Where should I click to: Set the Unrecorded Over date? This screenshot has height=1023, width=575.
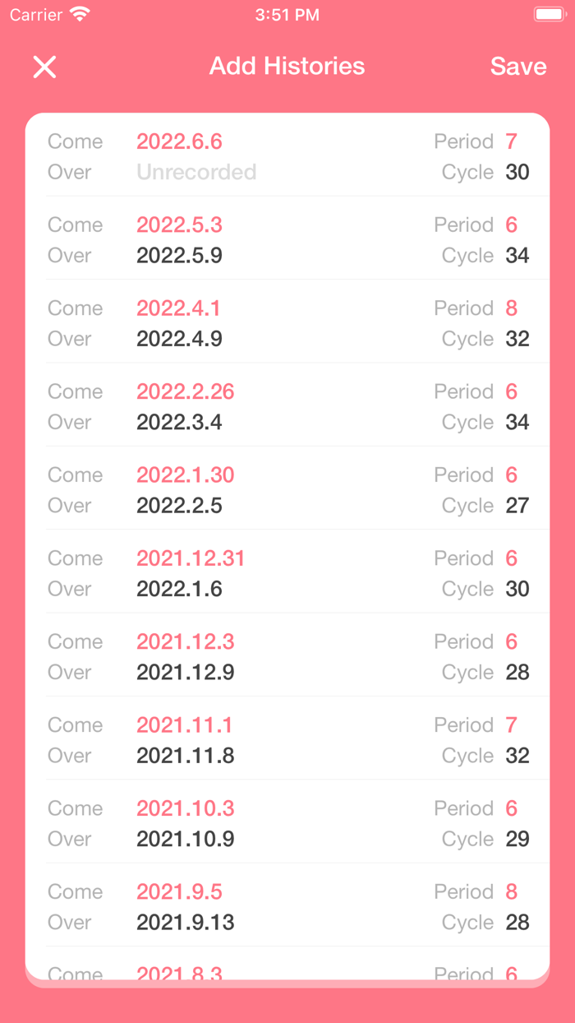point(196,172)
